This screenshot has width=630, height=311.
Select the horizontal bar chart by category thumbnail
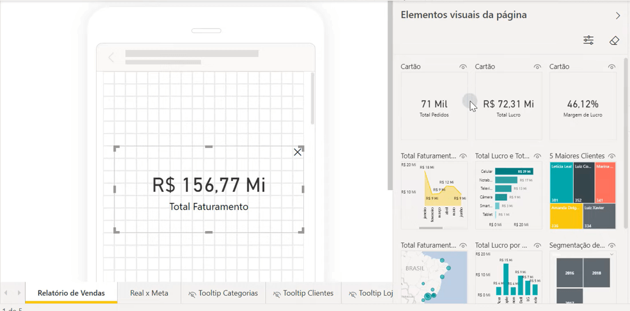point(508,195)
